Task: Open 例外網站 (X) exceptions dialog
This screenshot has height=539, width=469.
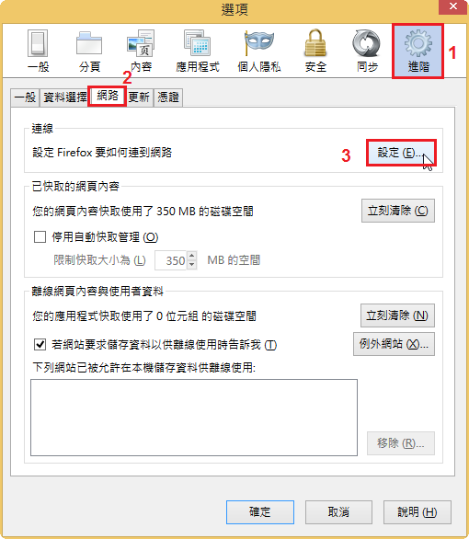Action: click(x=394, y=344)
